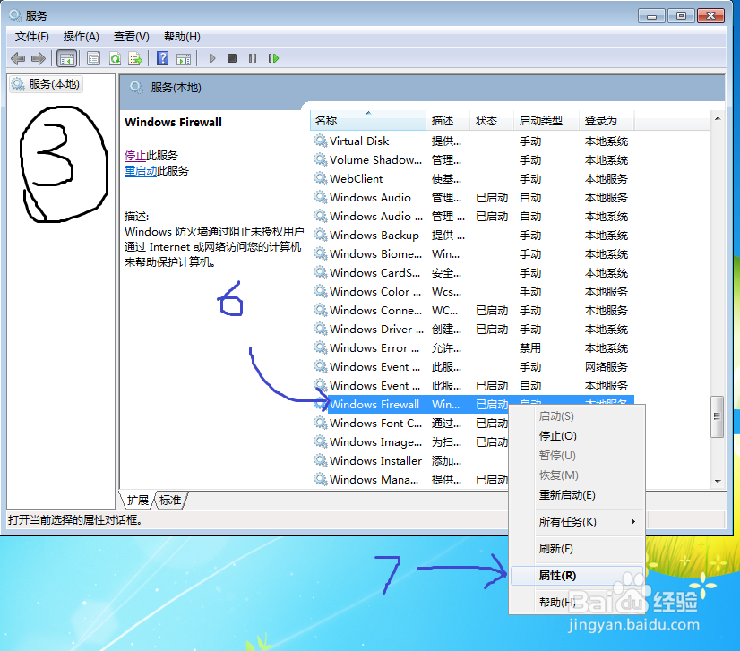Minimize the Services window
Viewport: 740px width, 651px height.
point(651,16)
